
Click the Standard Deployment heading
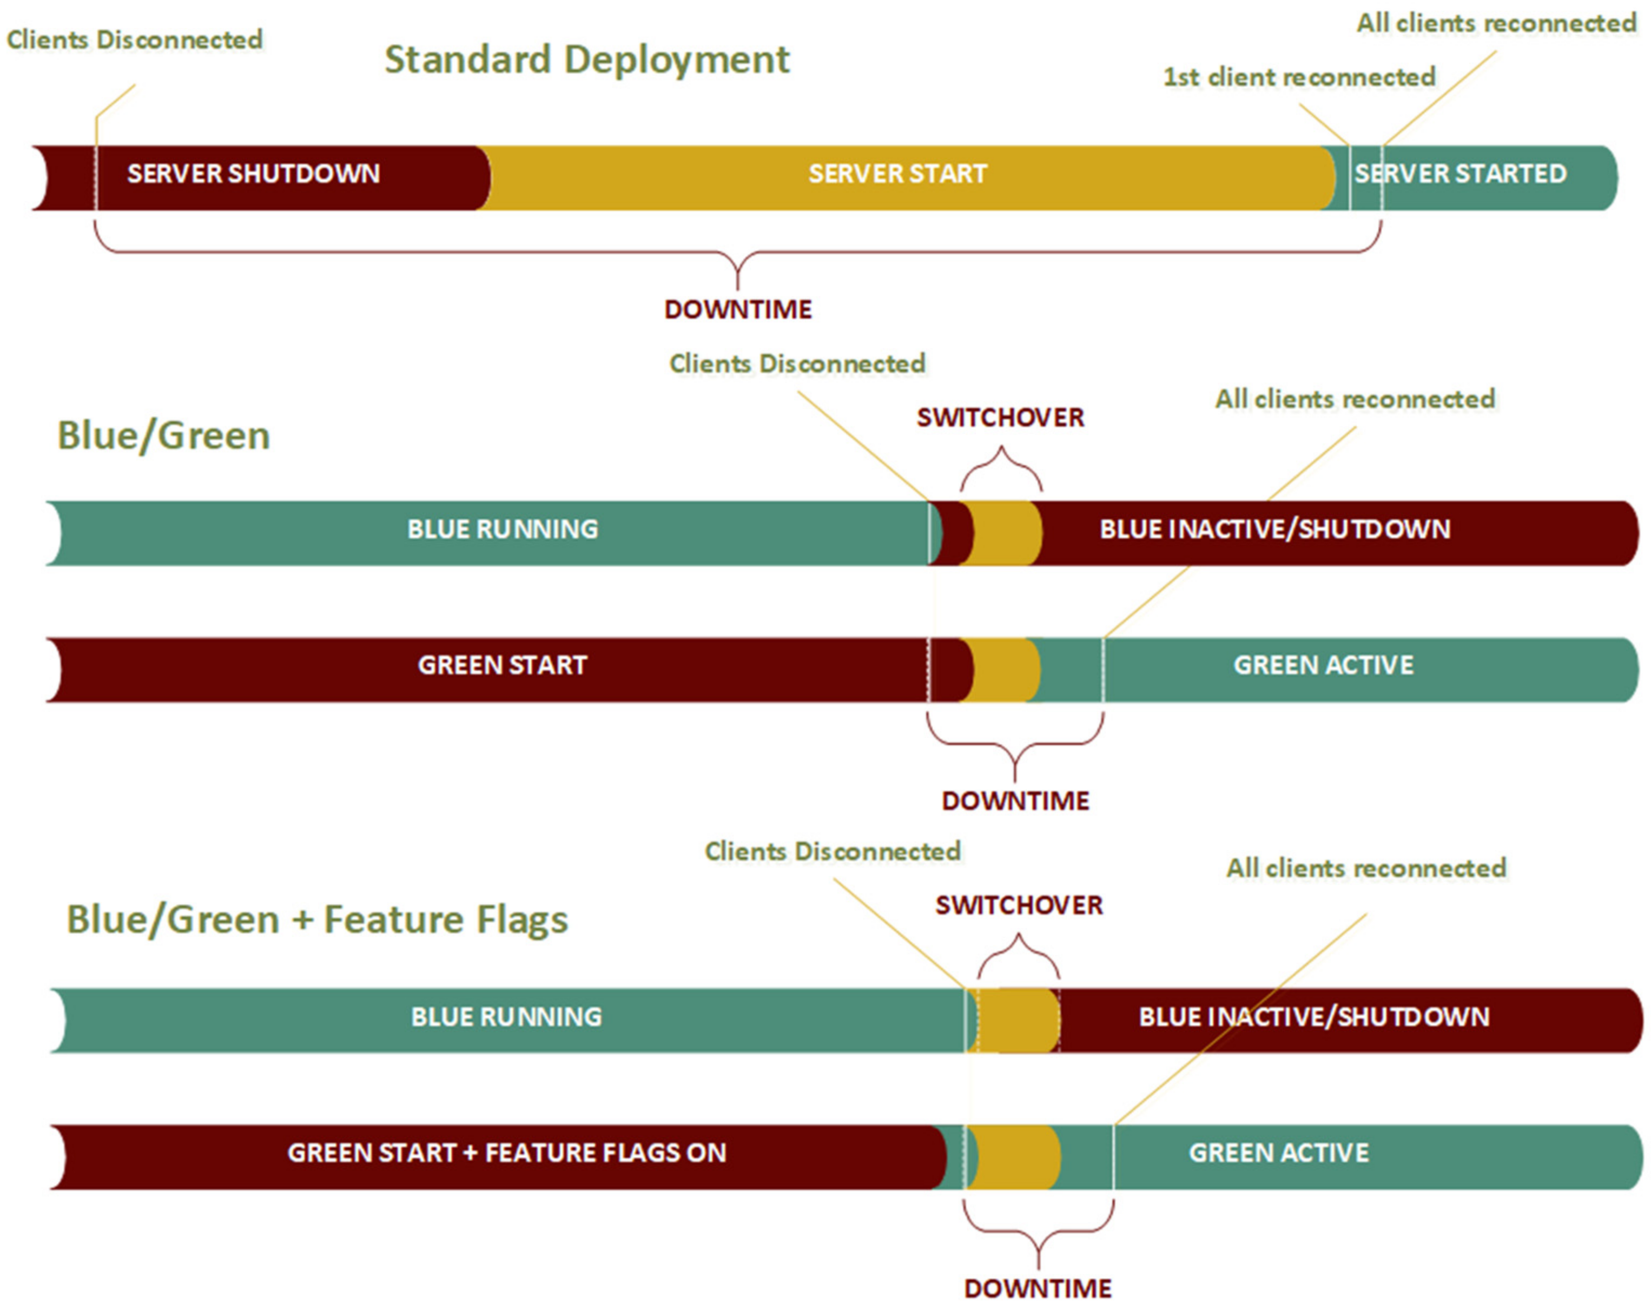[586, 59]
